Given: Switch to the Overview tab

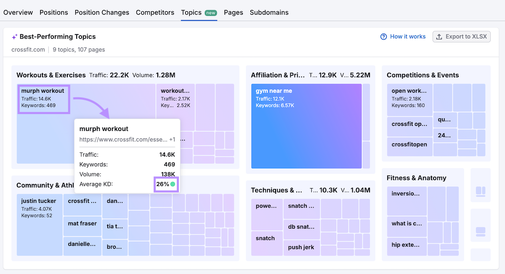Looking at the screenshot, I should [x=18, y=13].
